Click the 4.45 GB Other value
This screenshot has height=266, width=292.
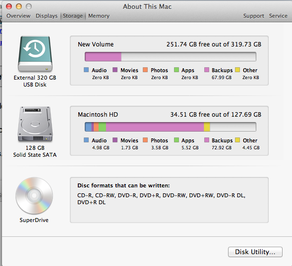tap(251, 148)
